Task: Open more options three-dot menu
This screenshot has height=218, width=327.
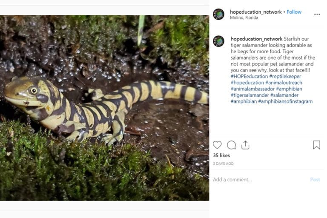Action: coord(317,14)
